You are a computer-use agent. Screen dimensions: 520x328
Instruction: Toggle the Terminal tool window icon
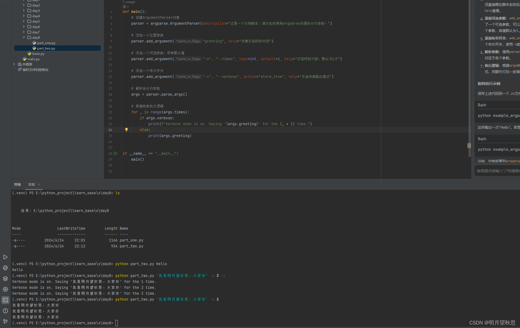5,300
